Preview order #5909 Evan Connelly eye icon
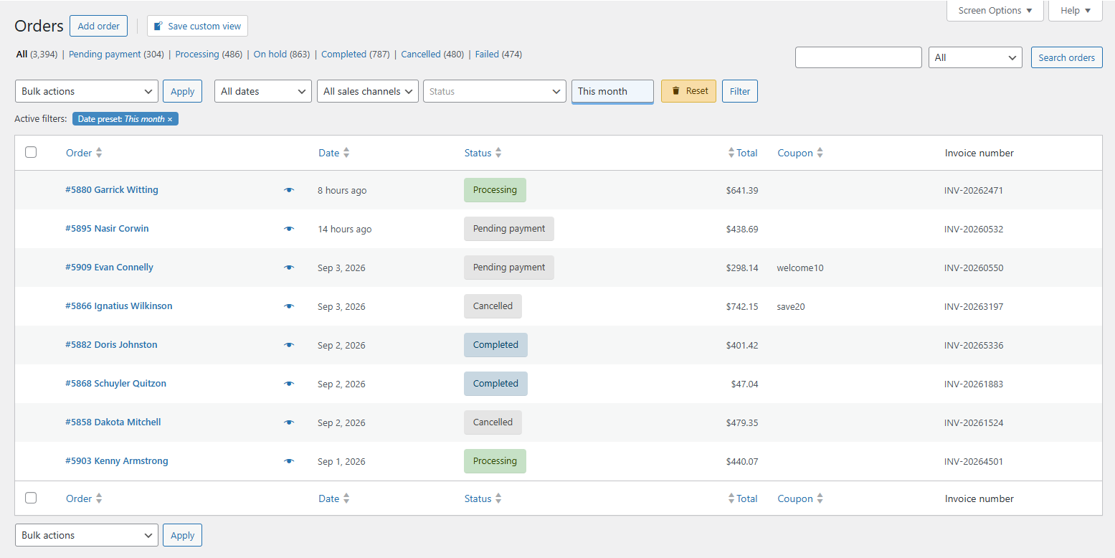The width and height of the screenshot is (1115, 558). pos(289,268)
